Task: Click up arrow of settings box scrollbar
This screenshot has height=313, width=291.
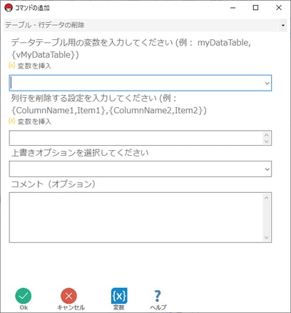Action: 267,135
